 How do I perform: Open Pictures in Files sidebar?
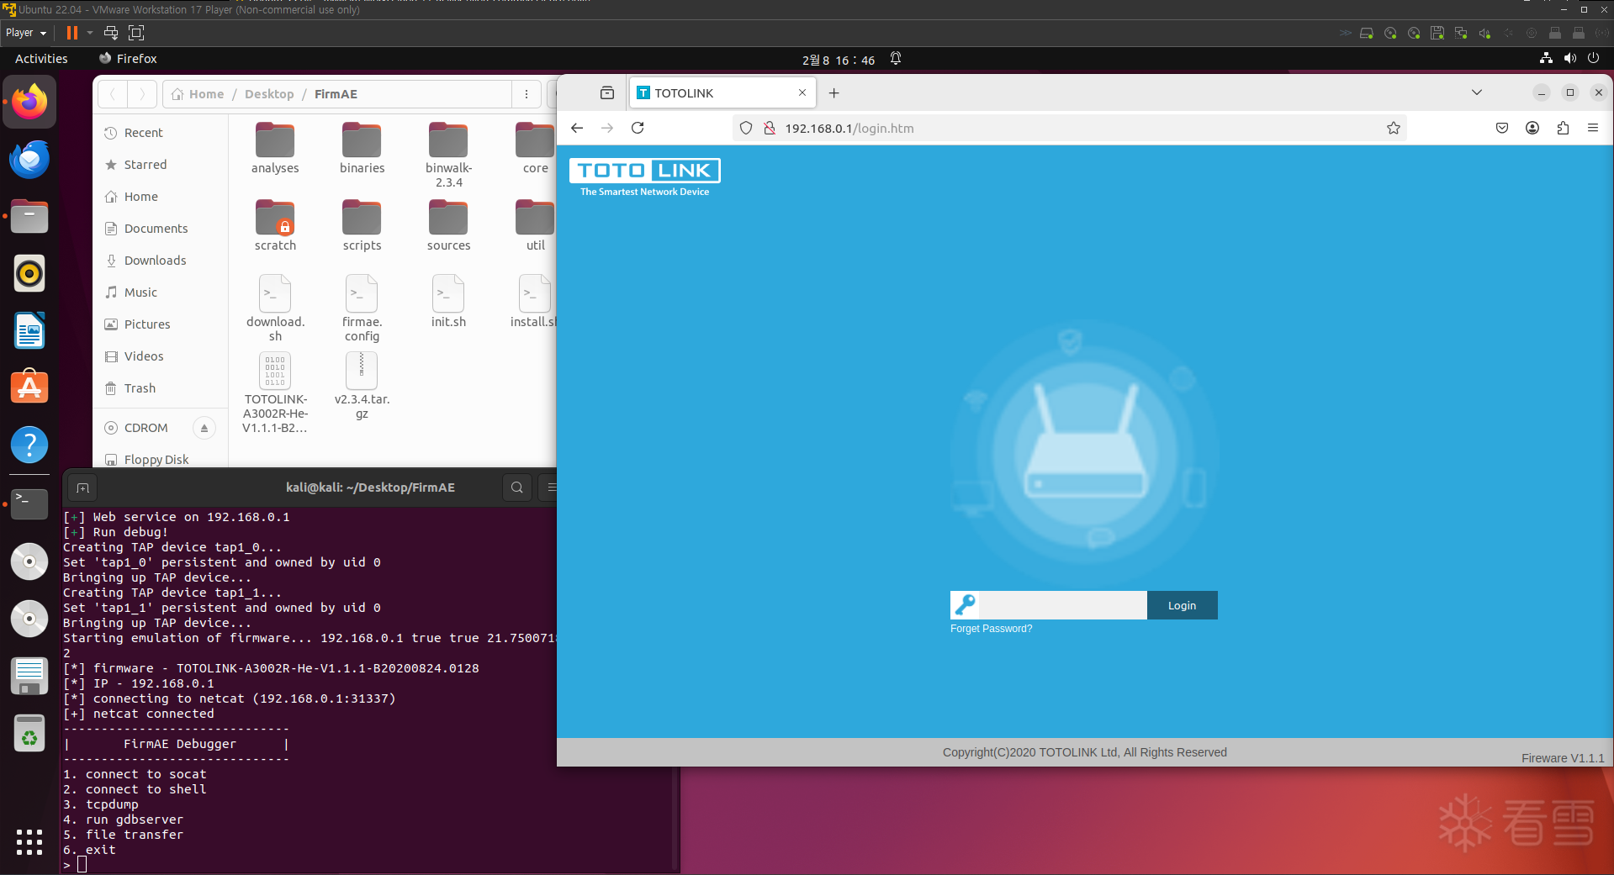(161, 324)
